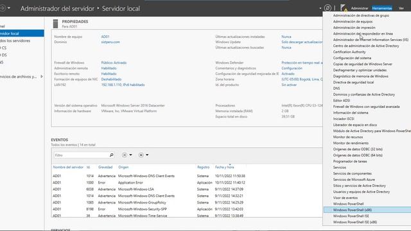Select Servidor local in sidebar

[x=22, y=33]
